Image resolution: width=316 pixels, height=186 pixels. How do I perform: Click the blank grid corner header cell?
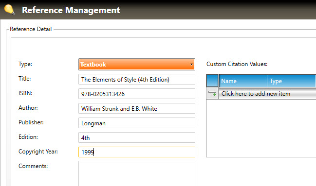tap(212, 81)
